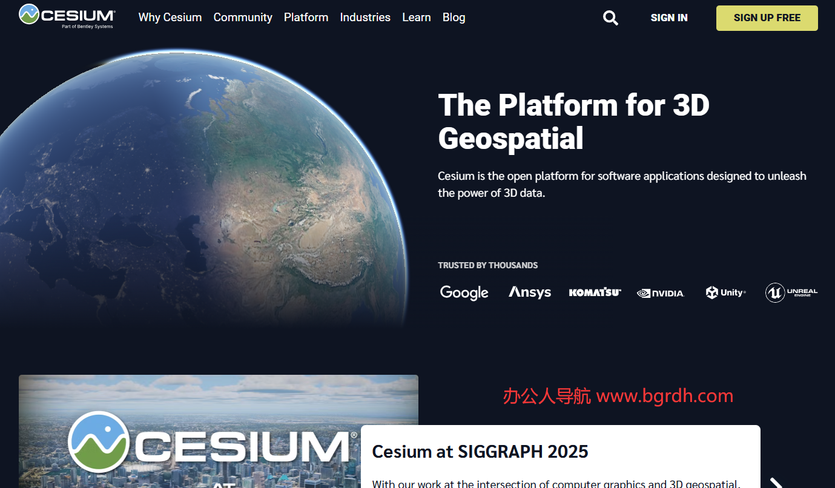Click the text beginning Cesium is the open platform
Image resolution: width=835 pixels, height=488 pixels.
coord(622,185)
